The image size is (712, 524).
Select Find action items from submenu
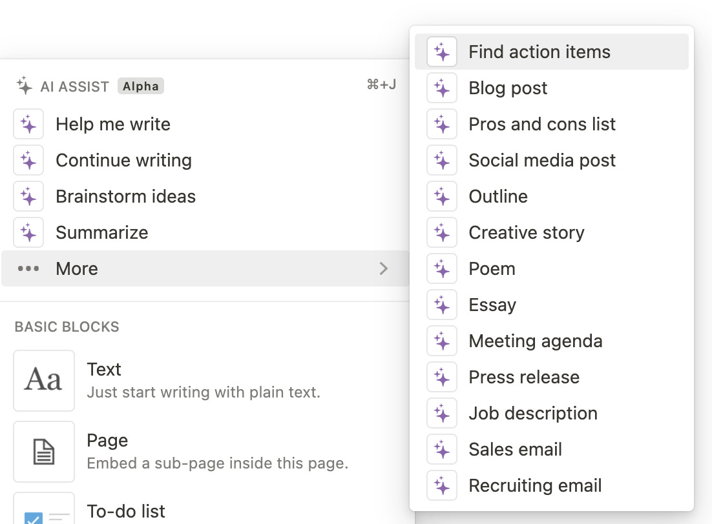click(x=539, y=52)
